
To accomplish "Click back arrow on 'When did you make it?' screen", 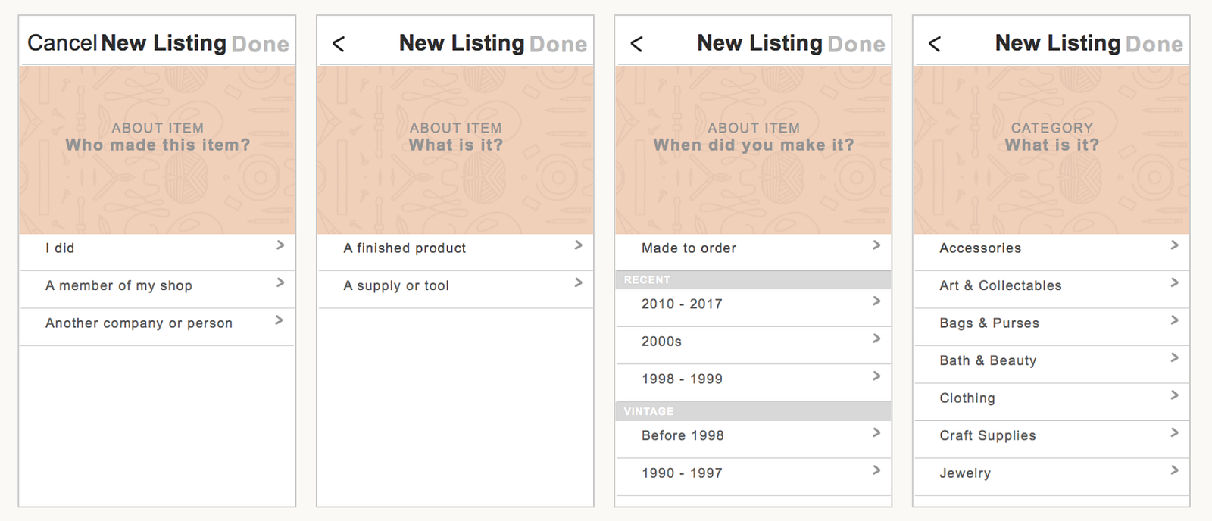I will (x=636, y=44).
